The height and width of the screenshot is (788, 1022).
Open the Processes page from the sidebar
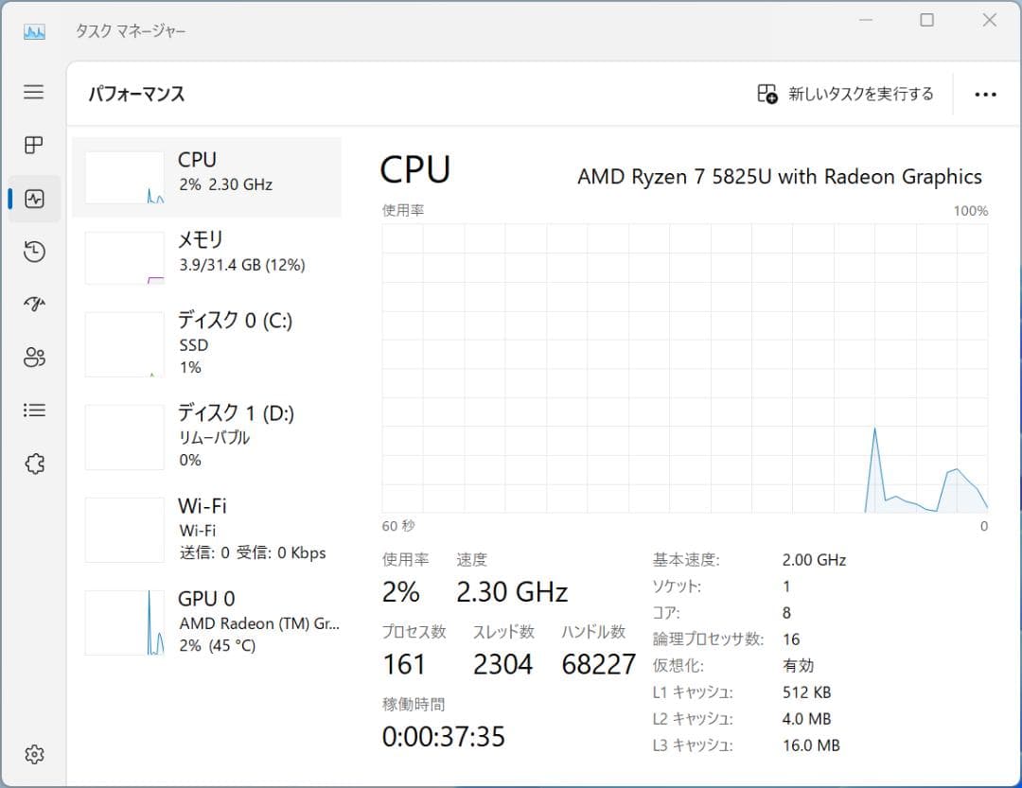[x=34, y=145]
